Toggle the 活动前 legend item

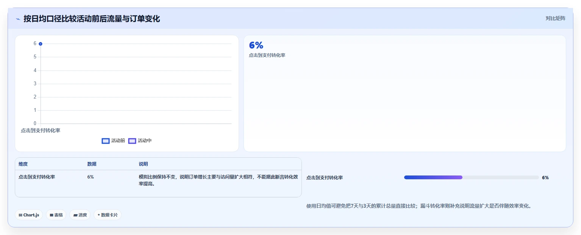click(x=113, y=141)
